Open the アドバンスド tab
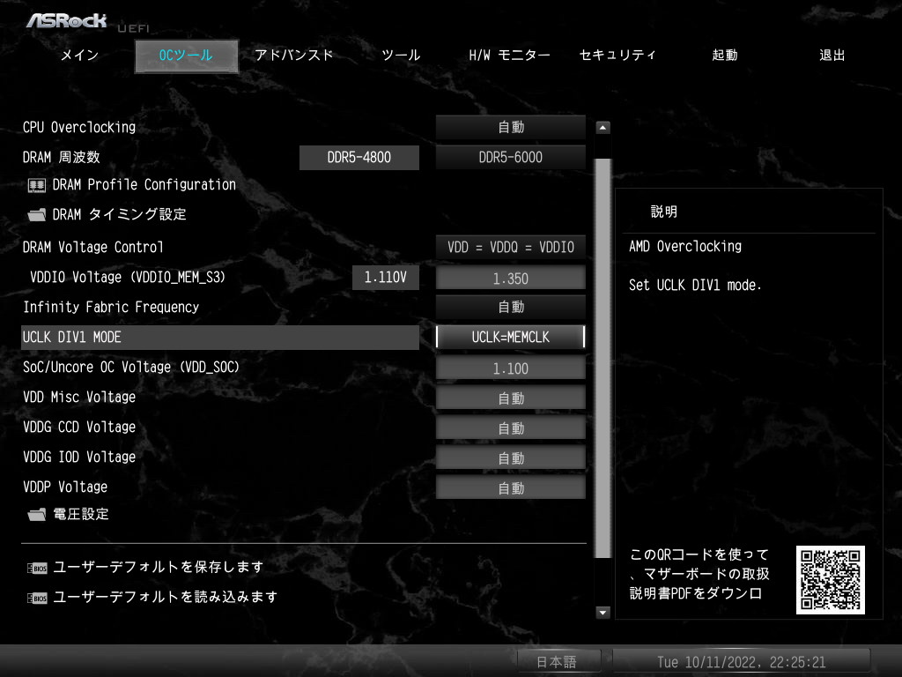 click(294, 56)
